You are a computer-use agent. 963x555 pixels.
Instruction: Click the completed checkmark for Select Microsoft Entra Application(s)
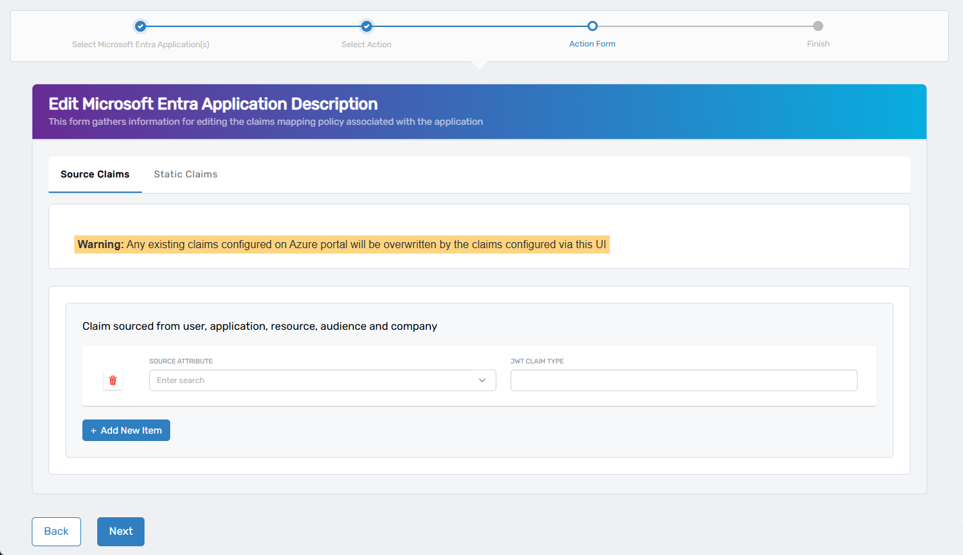coord(140,26)
